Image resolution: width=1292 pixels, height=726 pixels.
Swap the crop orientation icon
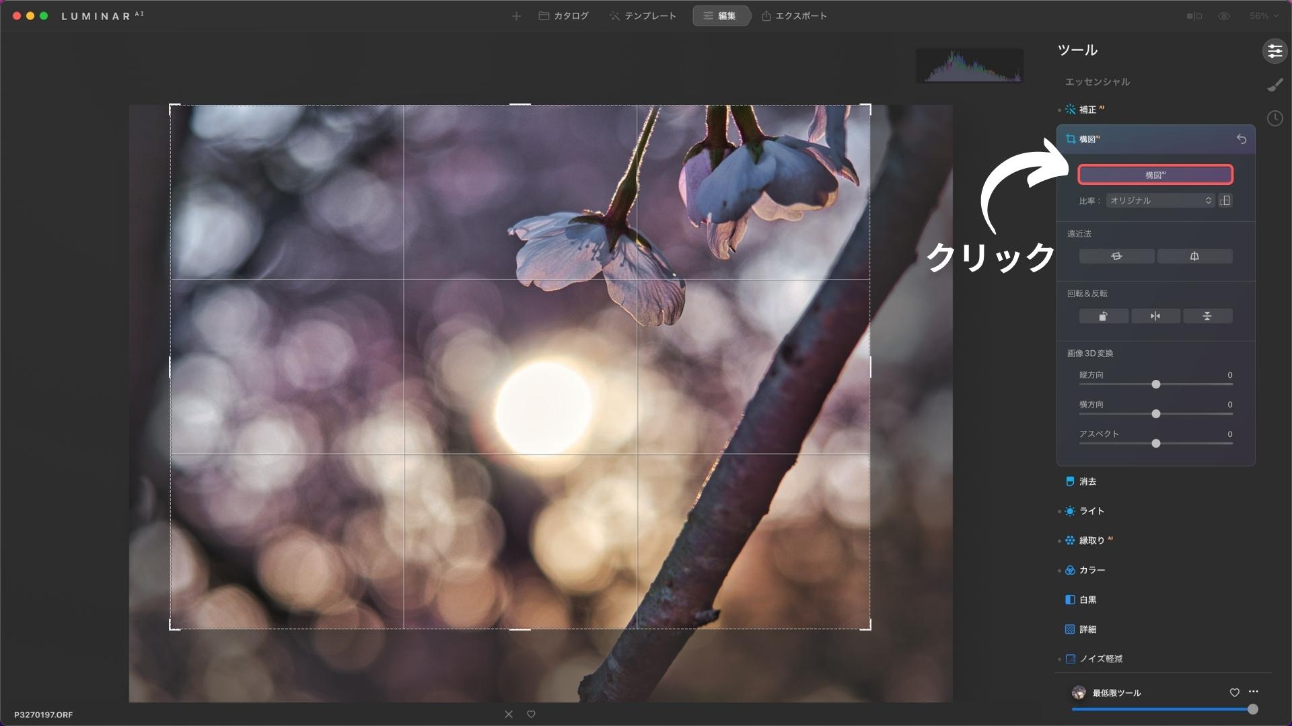pyautogui.click(x=1225, y=200)
